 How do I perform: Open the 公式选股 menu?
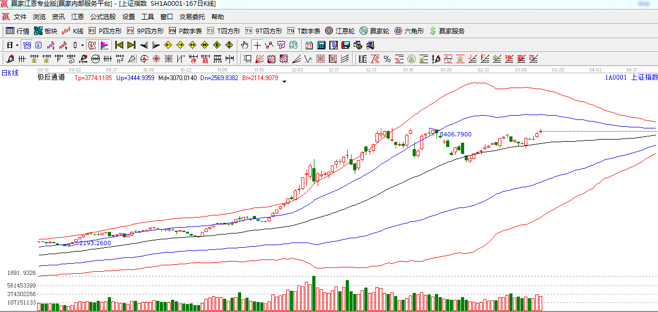tap(103, 17)
